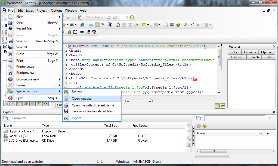Click the split columns view icon
Image resolution: width=278 pixels, height=166 pixels.
pos(75,32)
